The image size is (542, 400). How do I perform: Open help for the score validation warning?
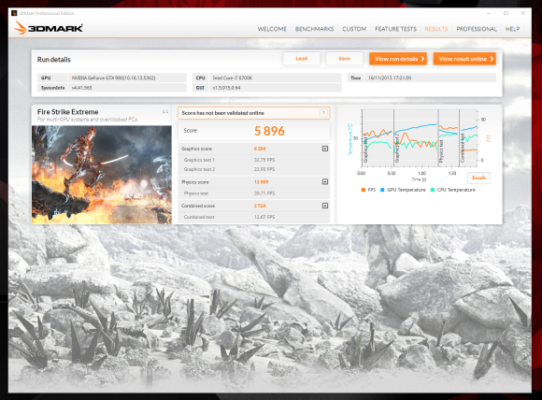(x=323, y=113)
